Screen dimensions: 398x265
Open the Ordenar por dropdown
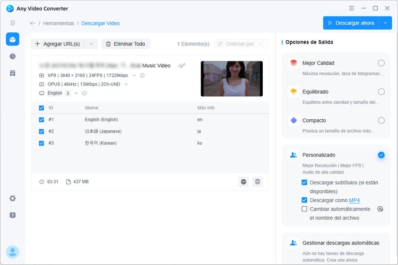tap(241, 44)
